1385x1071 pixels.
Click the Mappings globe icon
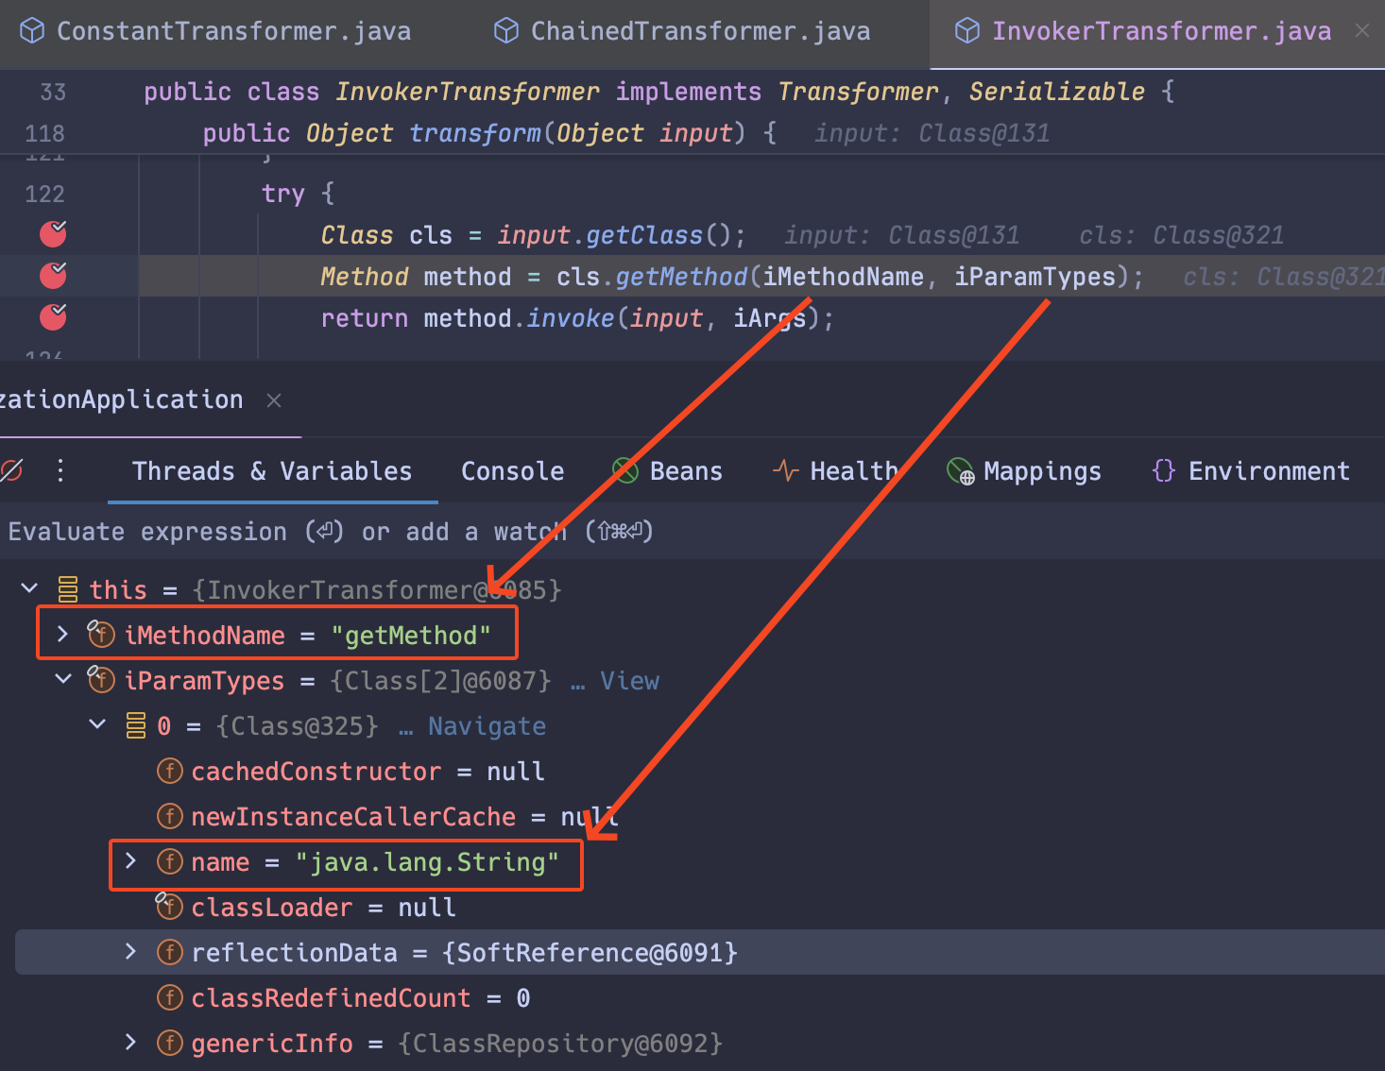pos(961,471)
